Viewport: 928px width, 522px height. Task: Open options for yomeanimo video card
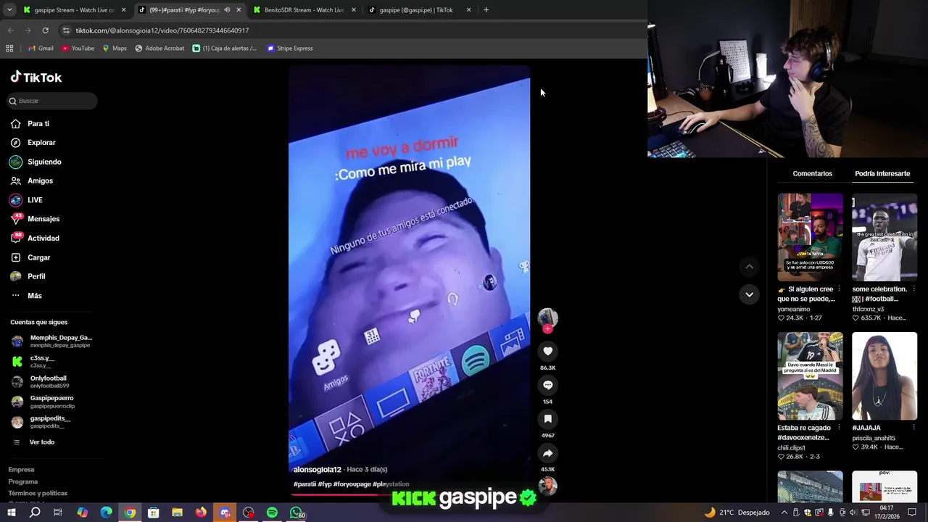point(840,289)
